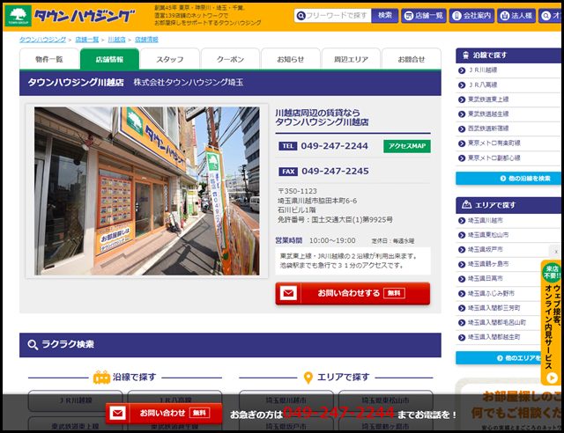
Task: Select the train icon beside sidebar 沿線で探す
Action: pos(466,55)
